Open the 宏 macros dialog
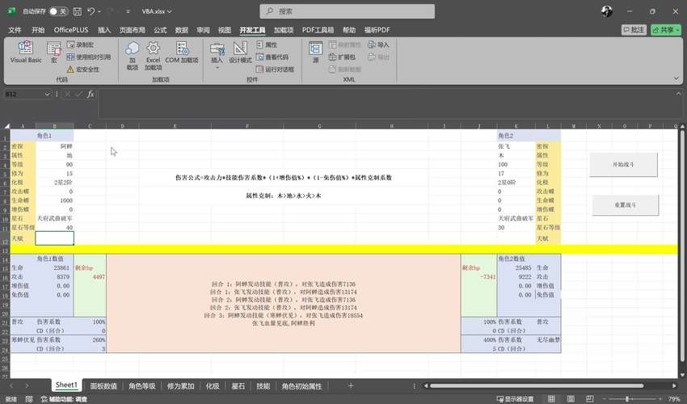Image resolution: width=687 pixels, height=404 pixels. pyautogui.click(x=54, y=53)
